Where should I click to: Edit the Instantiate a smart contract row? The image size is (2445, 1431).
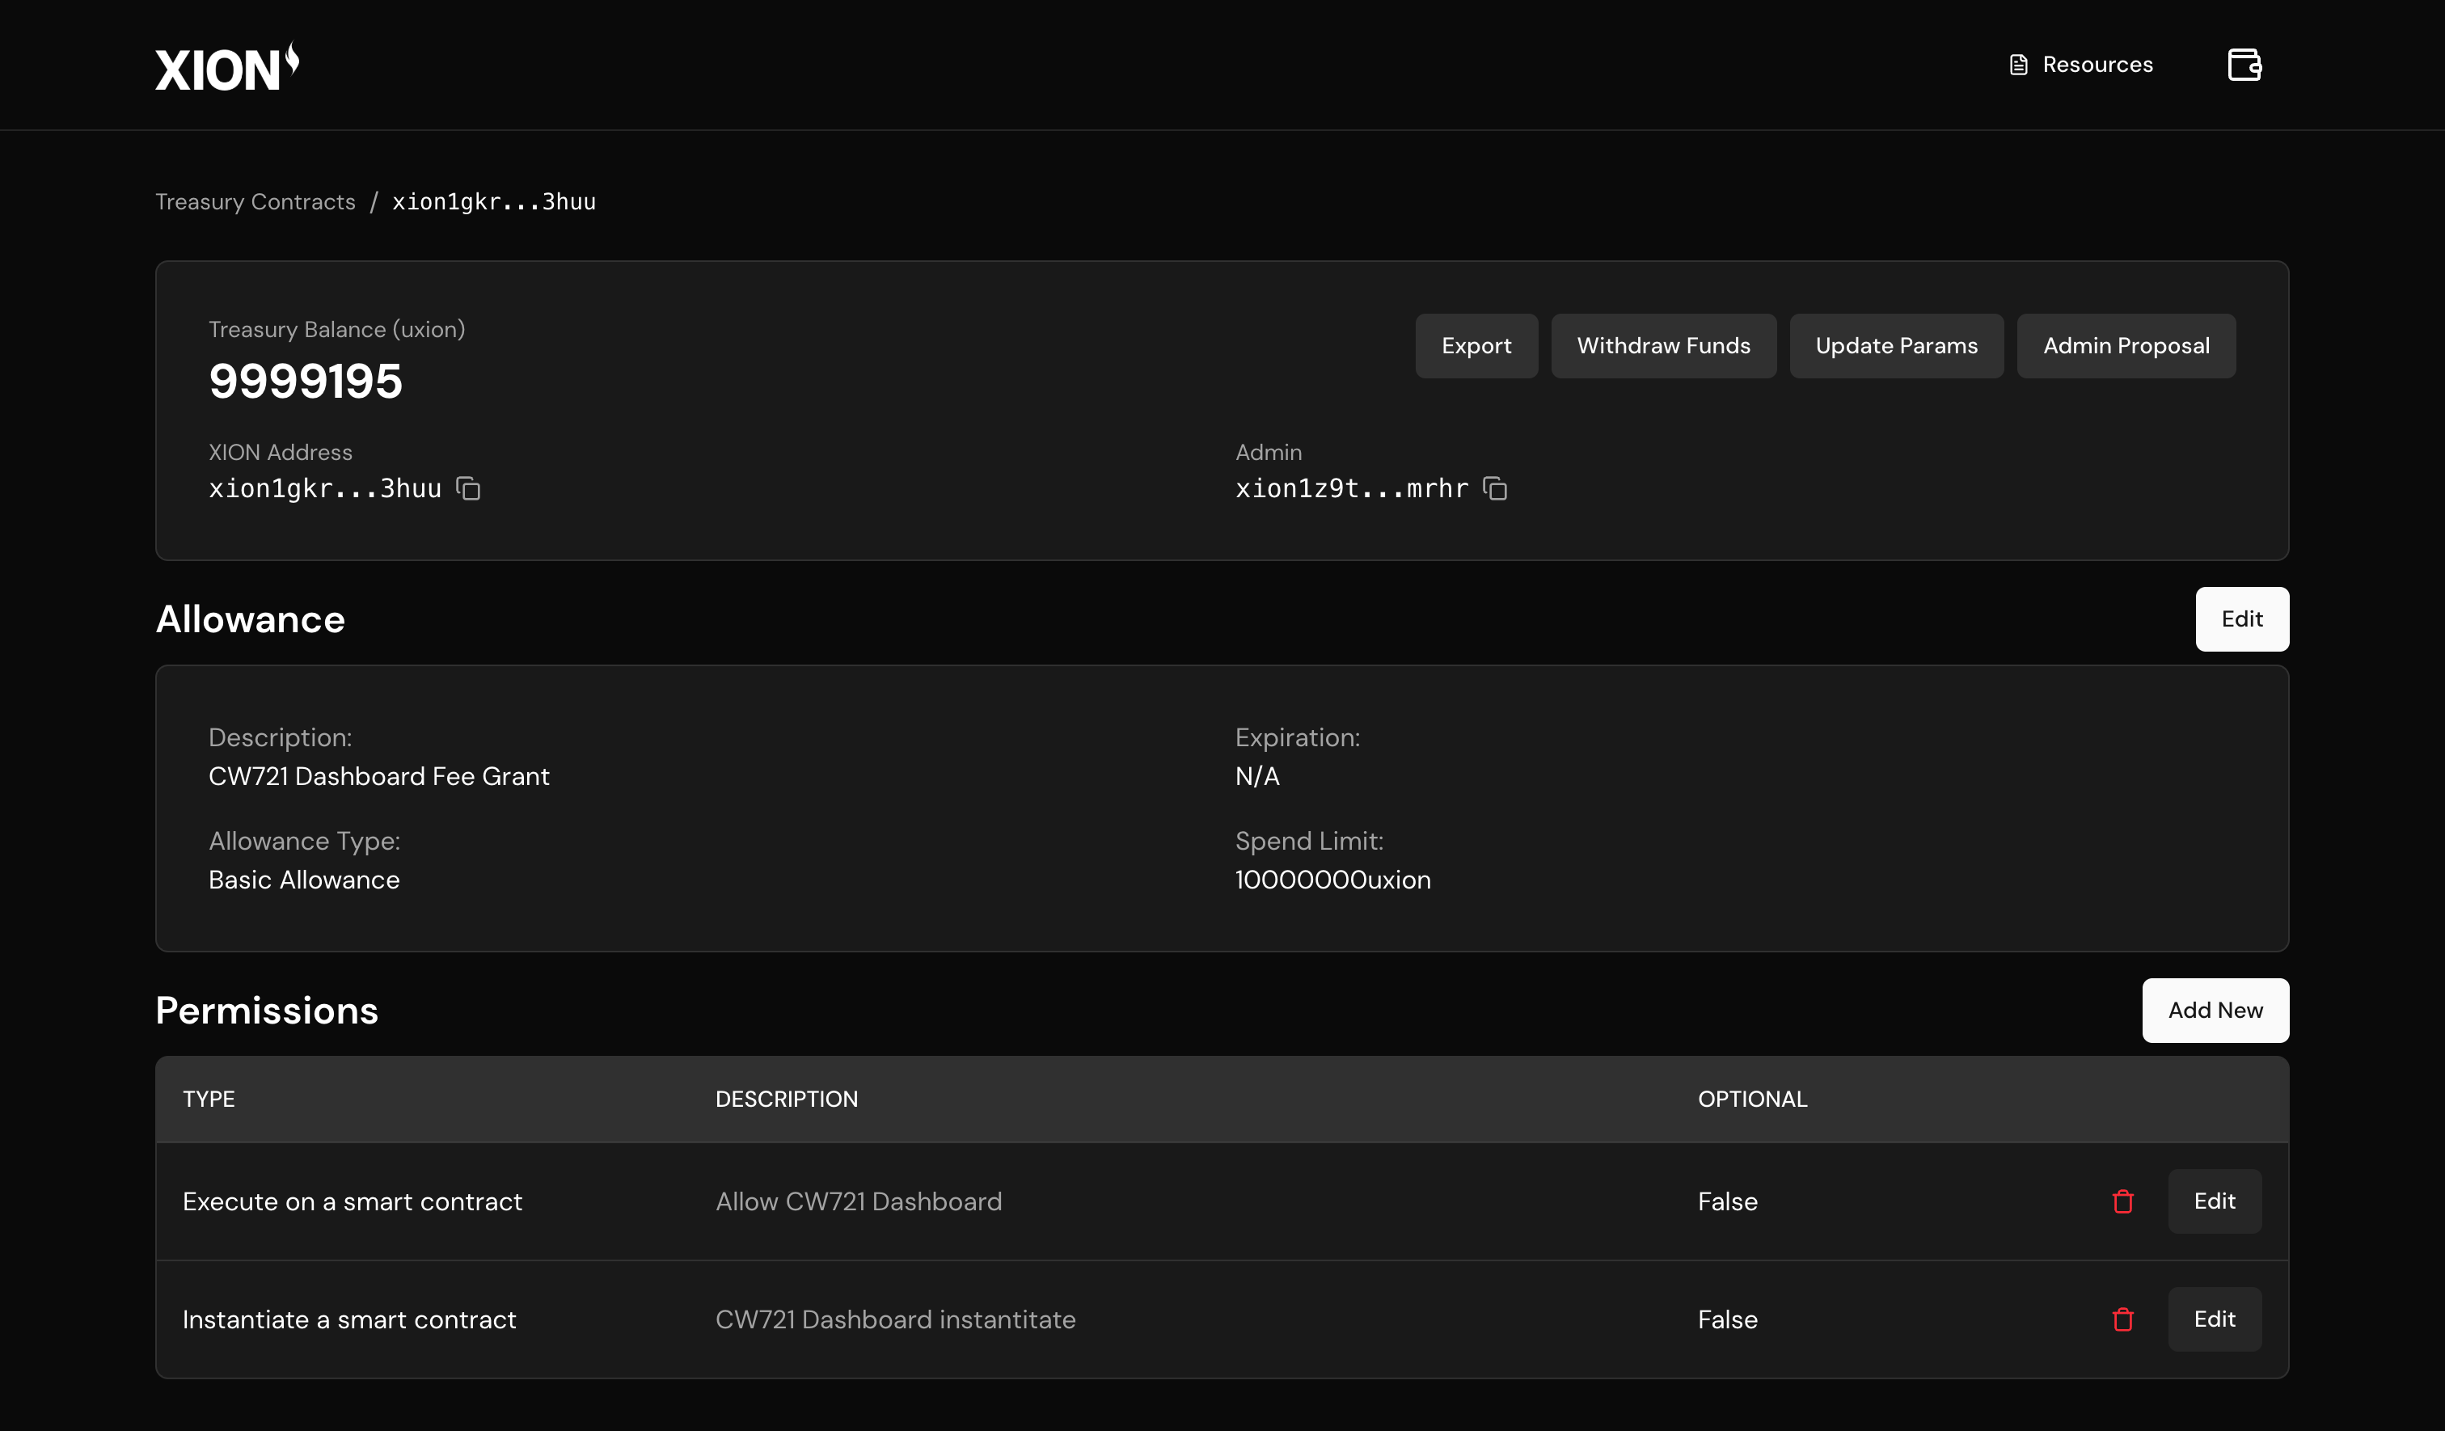coord(2214,1319)
